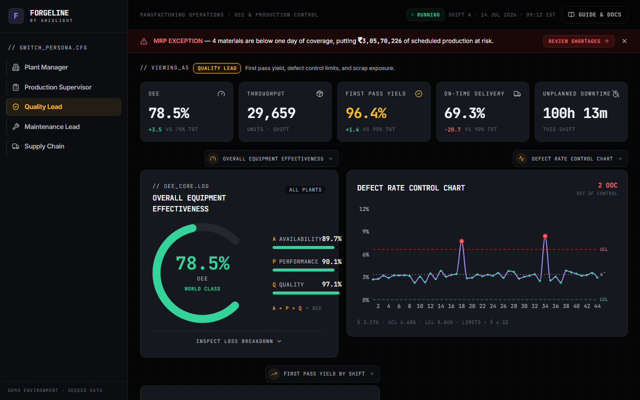Click the arrow on the First Pass Yield by Shift link
Viewport: 640px width, 400px height.
[371, 373]
